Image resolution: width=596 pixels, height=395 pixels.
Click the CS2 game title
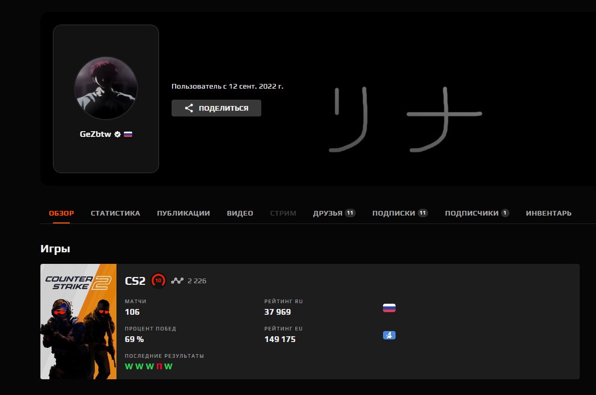(x=135, y=281)
